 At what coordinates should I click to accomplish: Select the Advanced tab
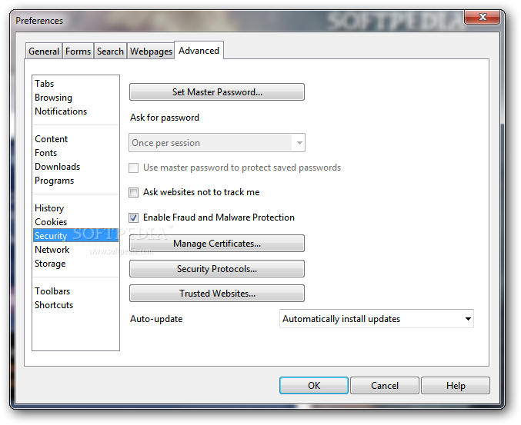click(199, 51)
